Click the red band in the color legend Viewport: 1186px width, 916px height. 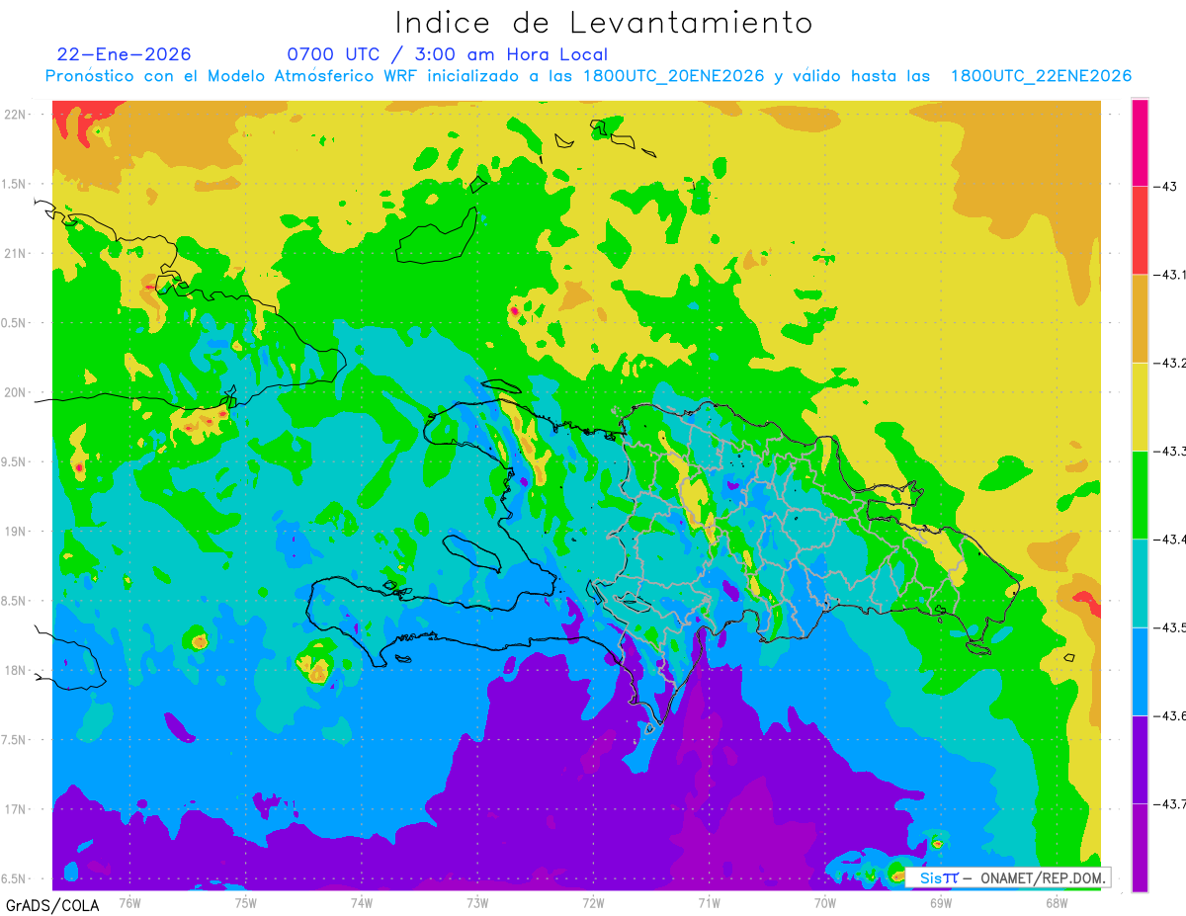point(1140,230)
